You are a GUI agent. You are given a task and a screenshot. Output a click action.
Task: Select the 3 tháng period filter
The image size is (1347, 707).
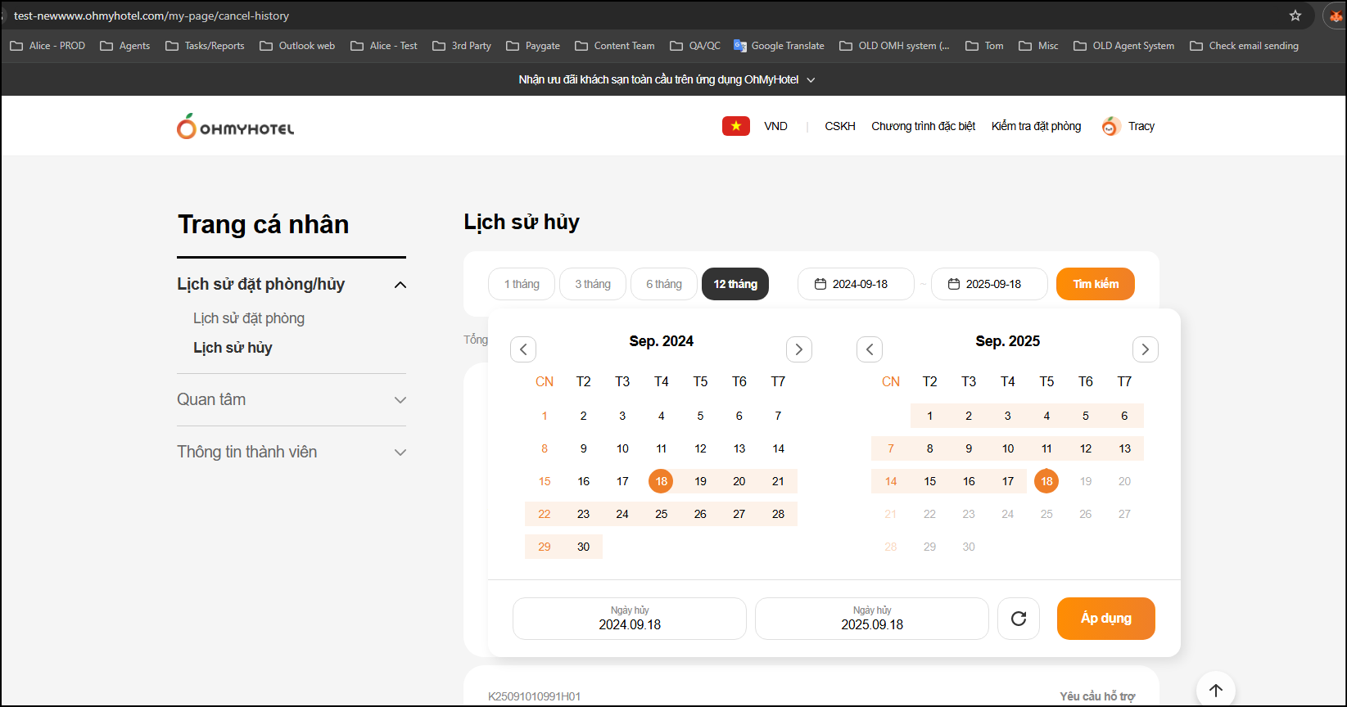coord(593,284)
